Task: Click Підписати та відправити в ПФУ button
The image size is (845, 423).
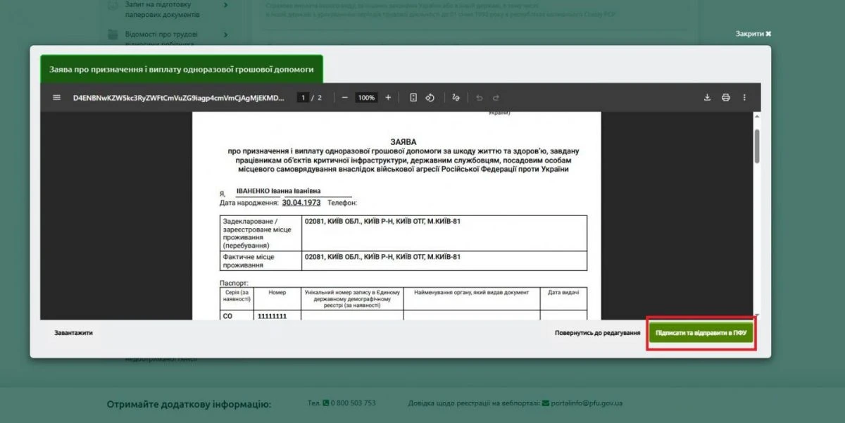Action: pos(701,333)
